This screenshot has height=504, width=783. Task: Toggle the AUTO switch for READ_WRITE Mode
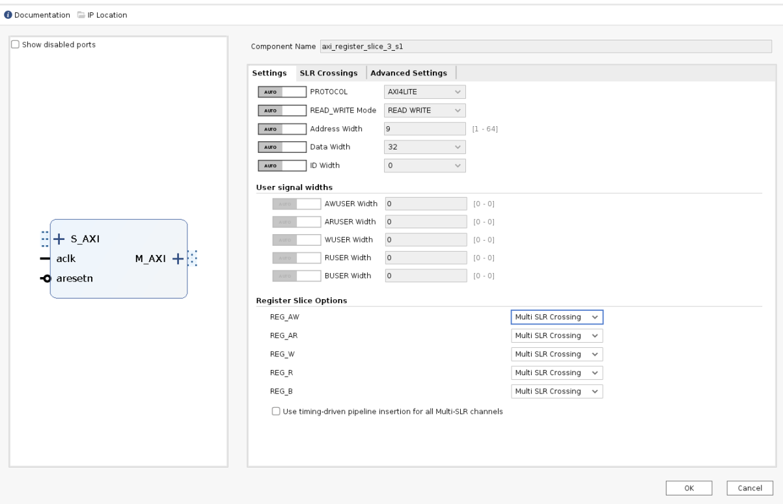click(x=282, y=110)
